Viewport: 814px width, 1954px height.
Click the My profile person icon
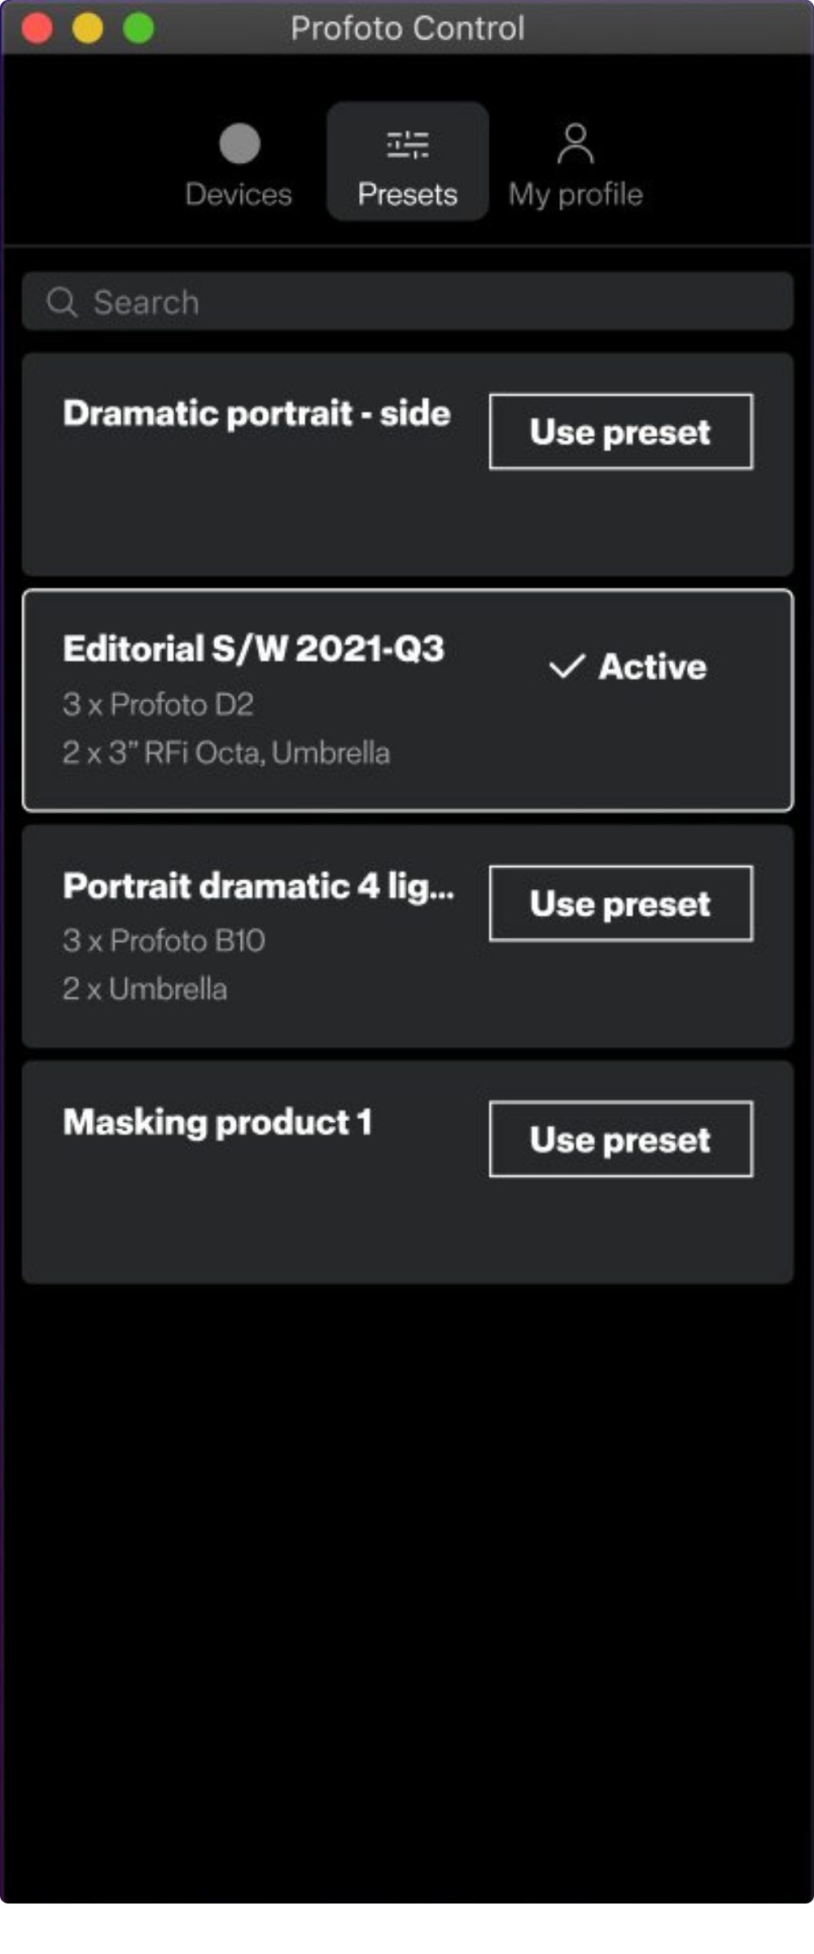coord(575,144)
